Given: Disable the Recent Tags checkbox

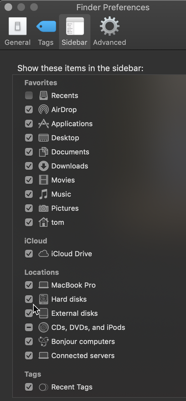Looking at the screenshot, I should click(29, 387).
